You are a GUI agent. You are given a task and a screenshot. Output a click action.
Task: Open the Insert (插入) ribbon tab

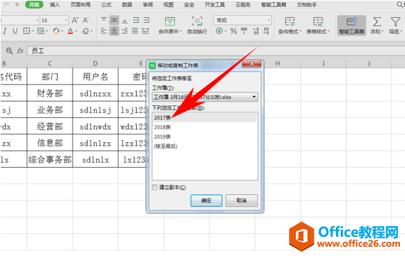[55, 5]
